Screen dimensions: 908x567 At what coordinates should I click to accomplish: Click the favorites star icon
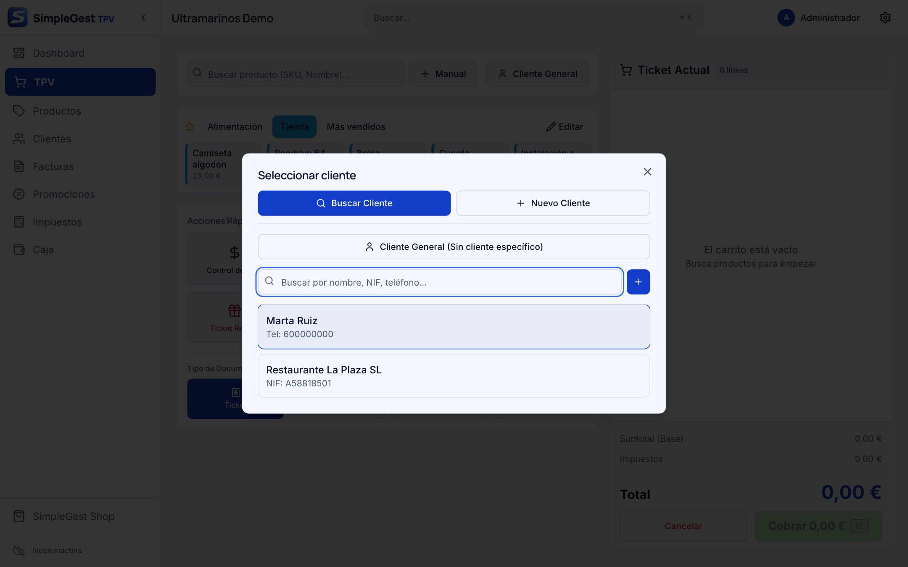pos(190,127)
